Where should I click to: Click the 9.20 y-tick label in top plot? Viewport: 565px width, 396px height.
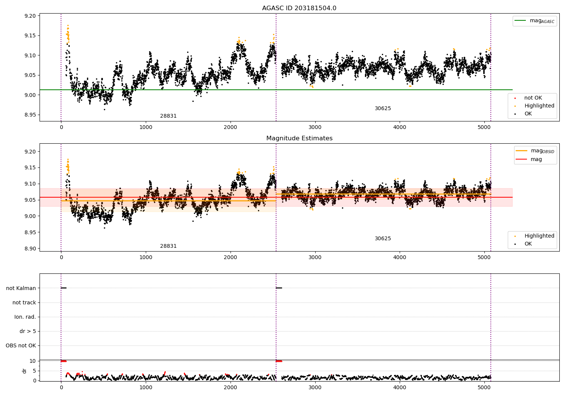coord(30,16)
